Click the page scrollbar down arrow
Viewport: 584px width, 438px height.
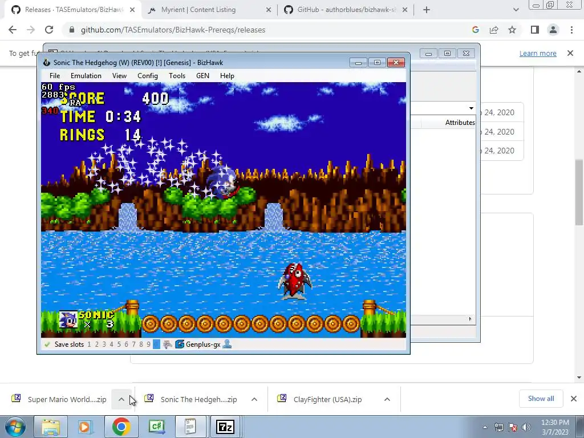pyautogui.click(x=579, y=378)
